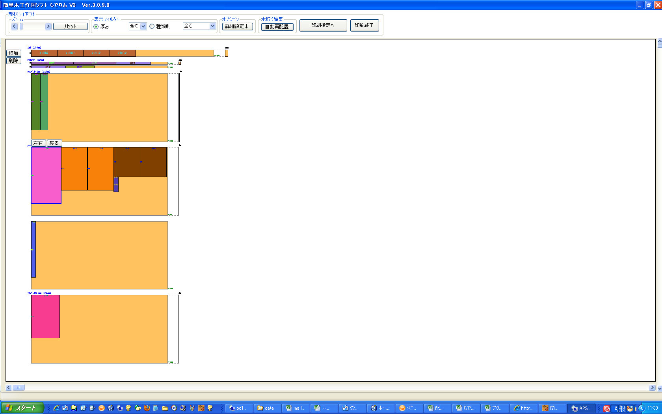Select the 厚み filter radio button
The height and width of the screenshot is (414, 662).
96,26
